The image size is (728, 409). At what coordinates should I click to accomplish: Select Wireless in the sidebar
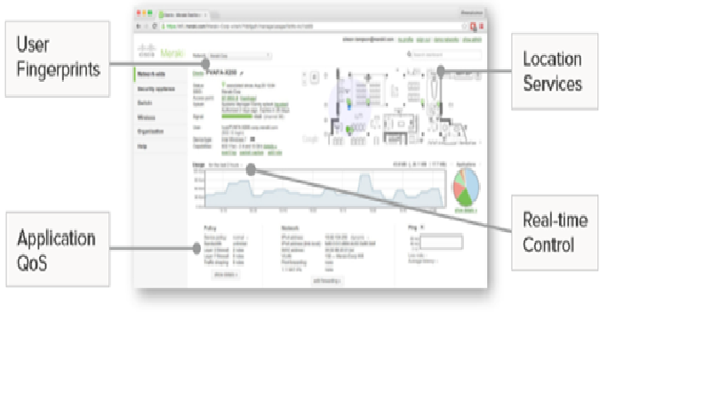pos(147,116)
